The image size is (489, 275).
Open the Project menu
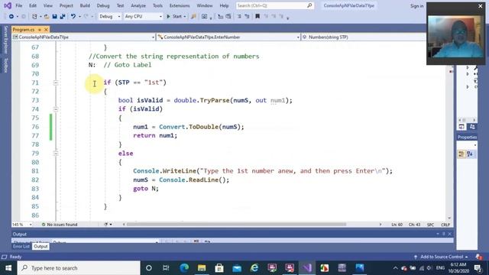[x=66, y=5]
